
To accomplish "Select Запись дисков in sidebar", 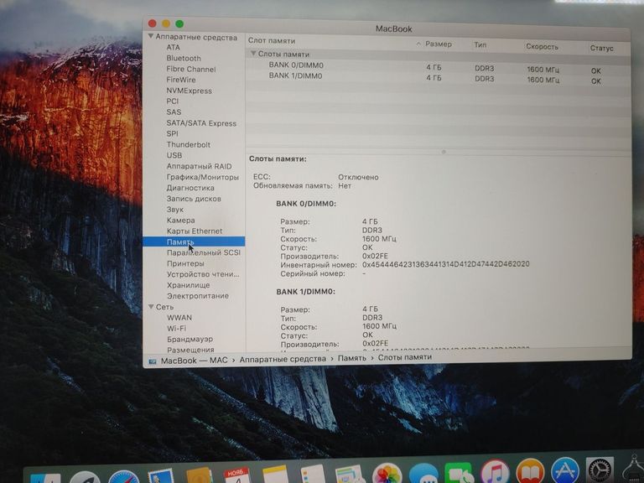I will click(194, 199).
